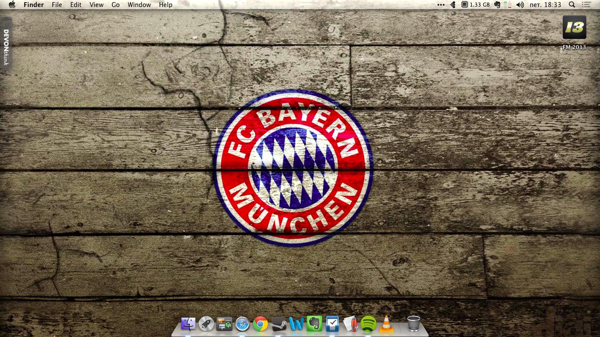The width and height of the screenshot is (600, 337).
Task: Open the Evernote helper in the menu bar
Action: tap(497, 5)
